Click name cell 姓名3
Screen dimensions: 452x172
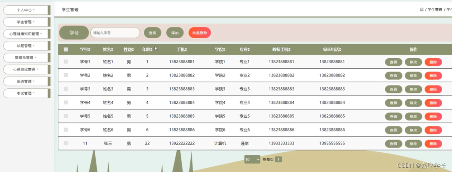tap(108, 89)
